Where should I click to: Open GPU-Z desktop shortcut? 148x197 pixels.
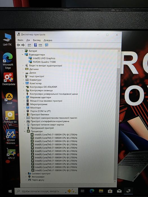[x=11, y=154]
